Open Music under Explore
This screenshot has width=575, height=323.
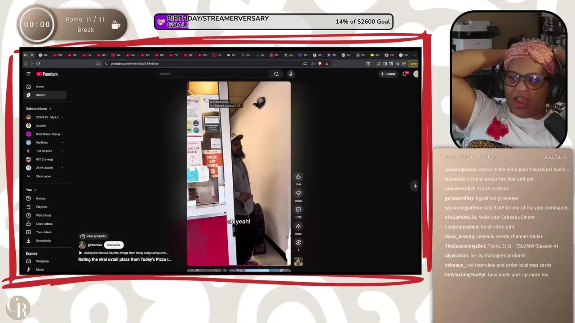pos(46,270)
